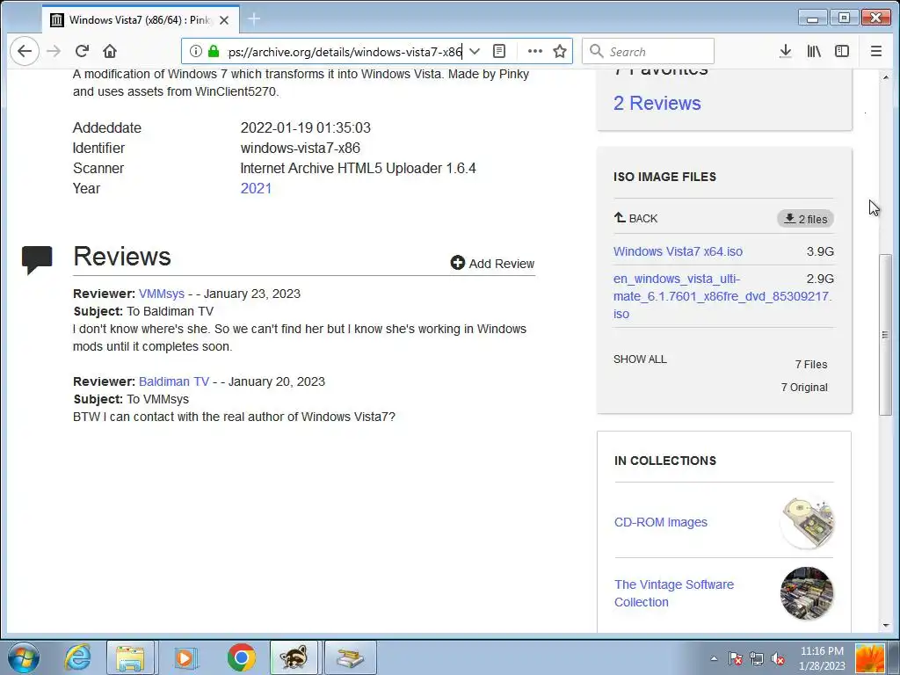Open Windows Explorer folder taskbar icon
This screenshot has width=900, height=675.
[x=130, y=657]
